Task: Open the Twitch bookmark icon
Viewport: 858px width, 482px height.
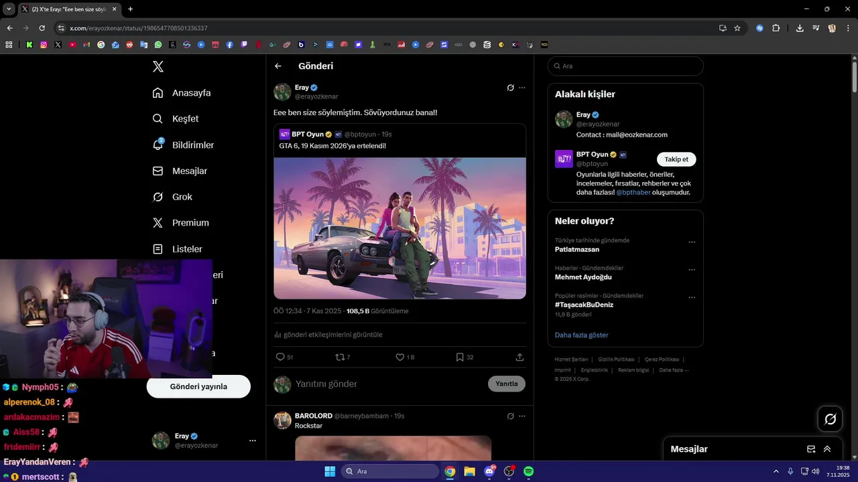Action: click(244, 45)
